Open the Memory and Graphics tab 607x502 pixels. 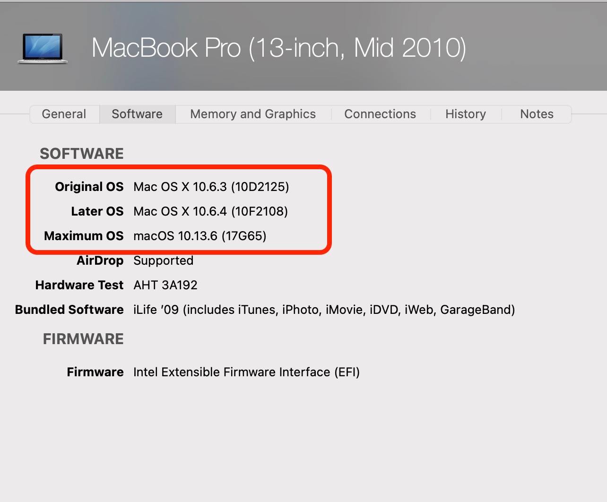click(253, 114)
